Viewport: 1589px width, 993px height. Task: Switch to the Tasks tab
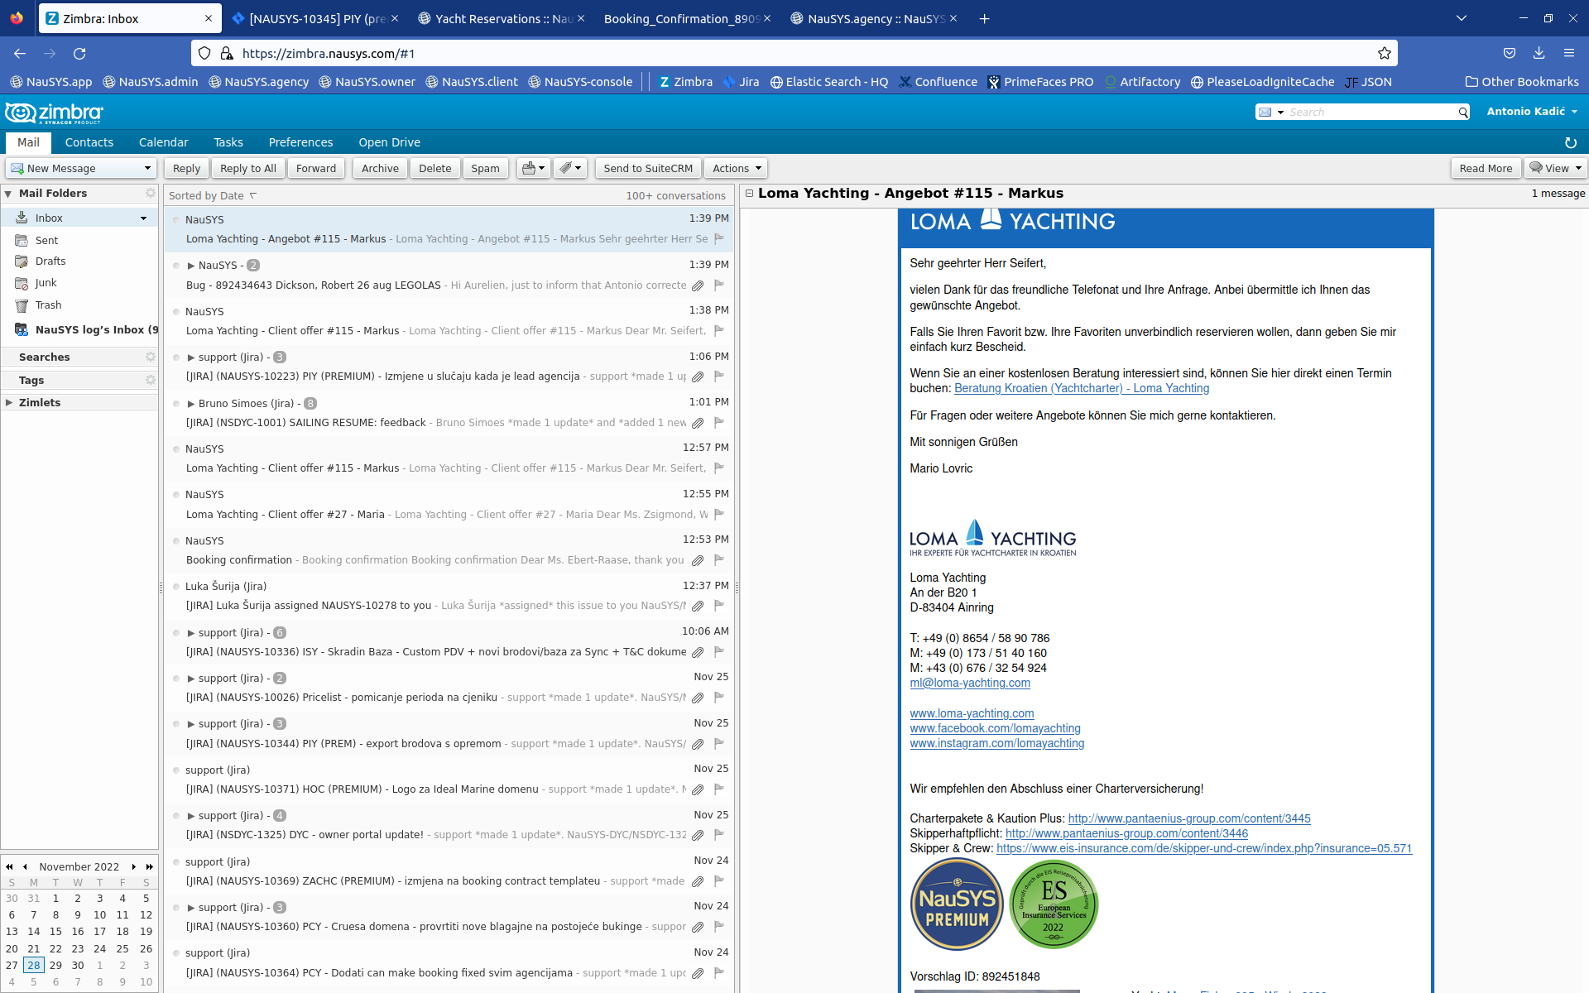point(228,142)
